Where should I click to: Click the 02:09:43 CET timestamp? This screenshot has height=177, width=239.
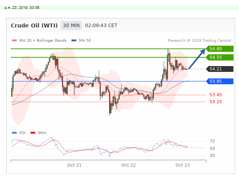click(x=101, y=26)
